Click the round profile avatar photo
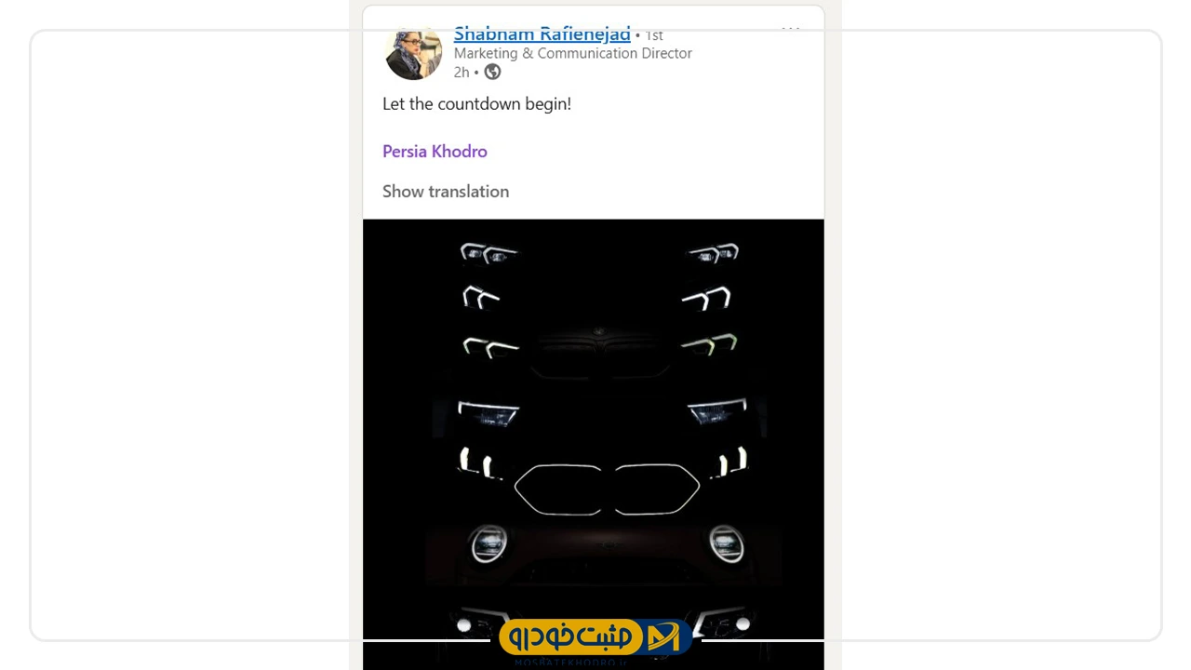Image resolution: width=1191 pixels, height=670 pixels. (413, 54)
